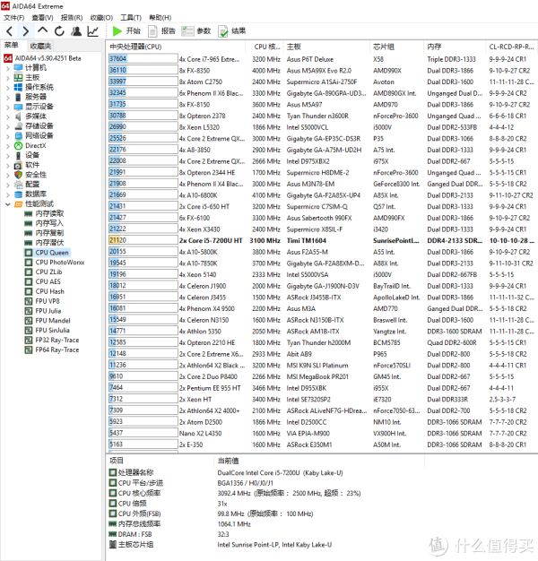The height and width of the screenshot is (561, 538).
Task: Open the CPU Hash benchmark
Action: click(49, 291)
